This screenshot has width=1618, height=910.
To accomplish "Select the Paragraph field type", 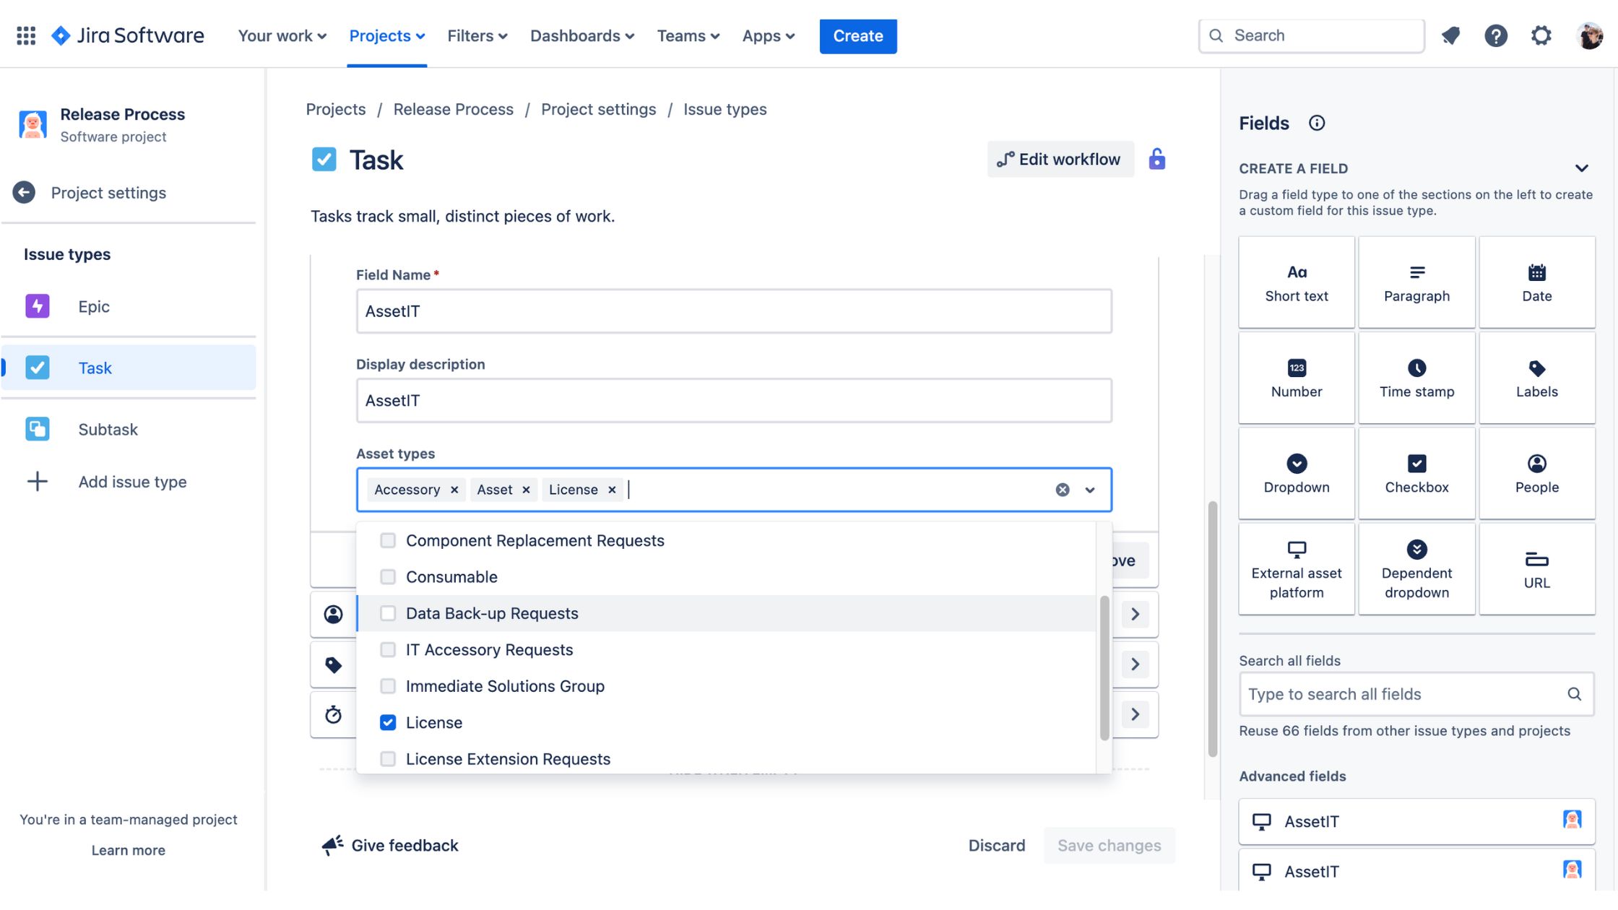I will coord(1416,282).
